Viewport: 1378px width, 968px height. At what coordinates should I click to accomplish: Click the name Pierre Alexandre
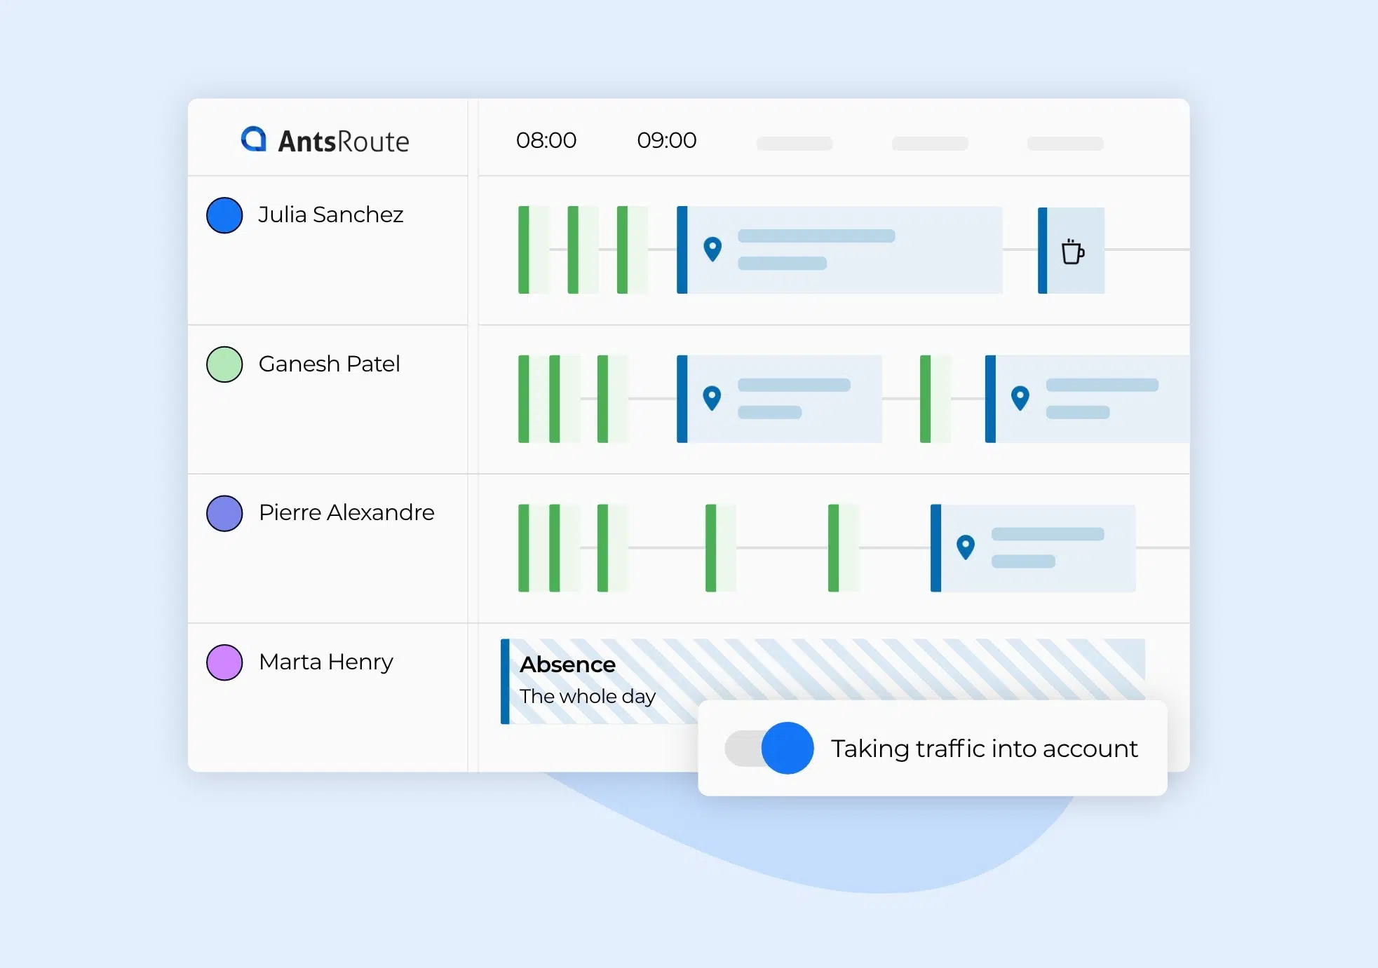346,512
